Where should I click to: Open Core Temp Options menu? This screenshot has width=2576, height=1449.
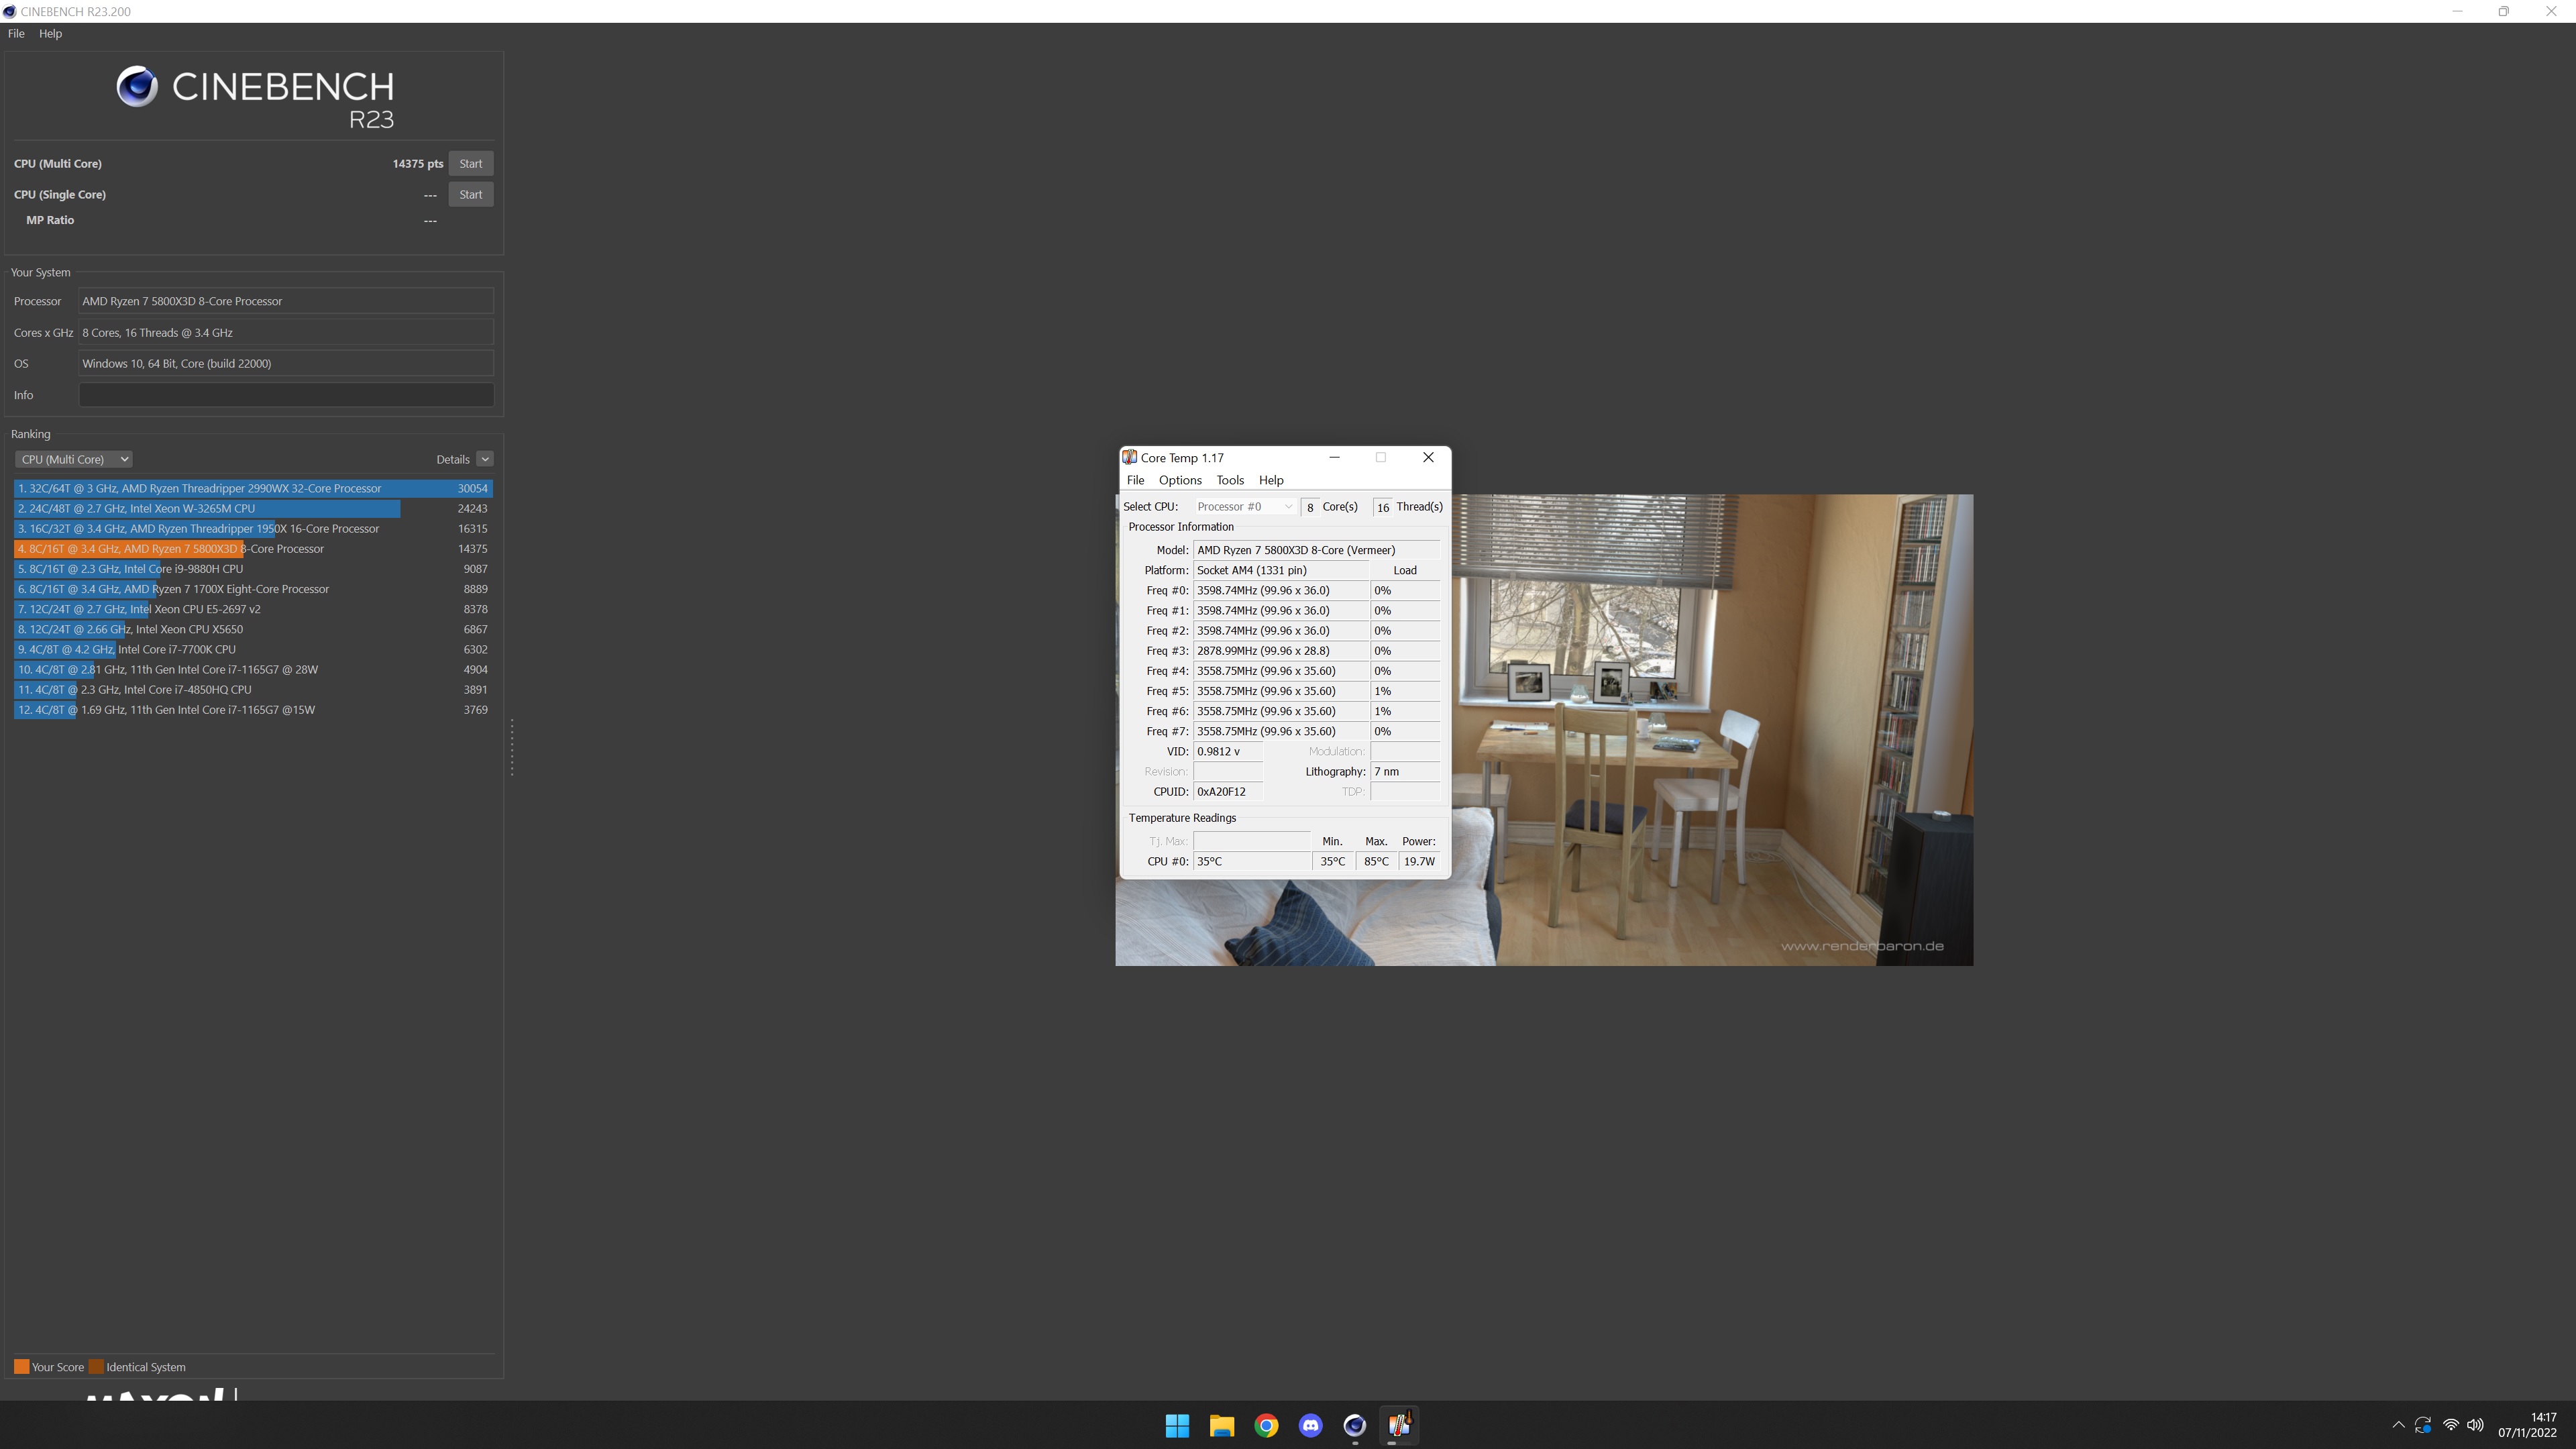coord(1179,480)
